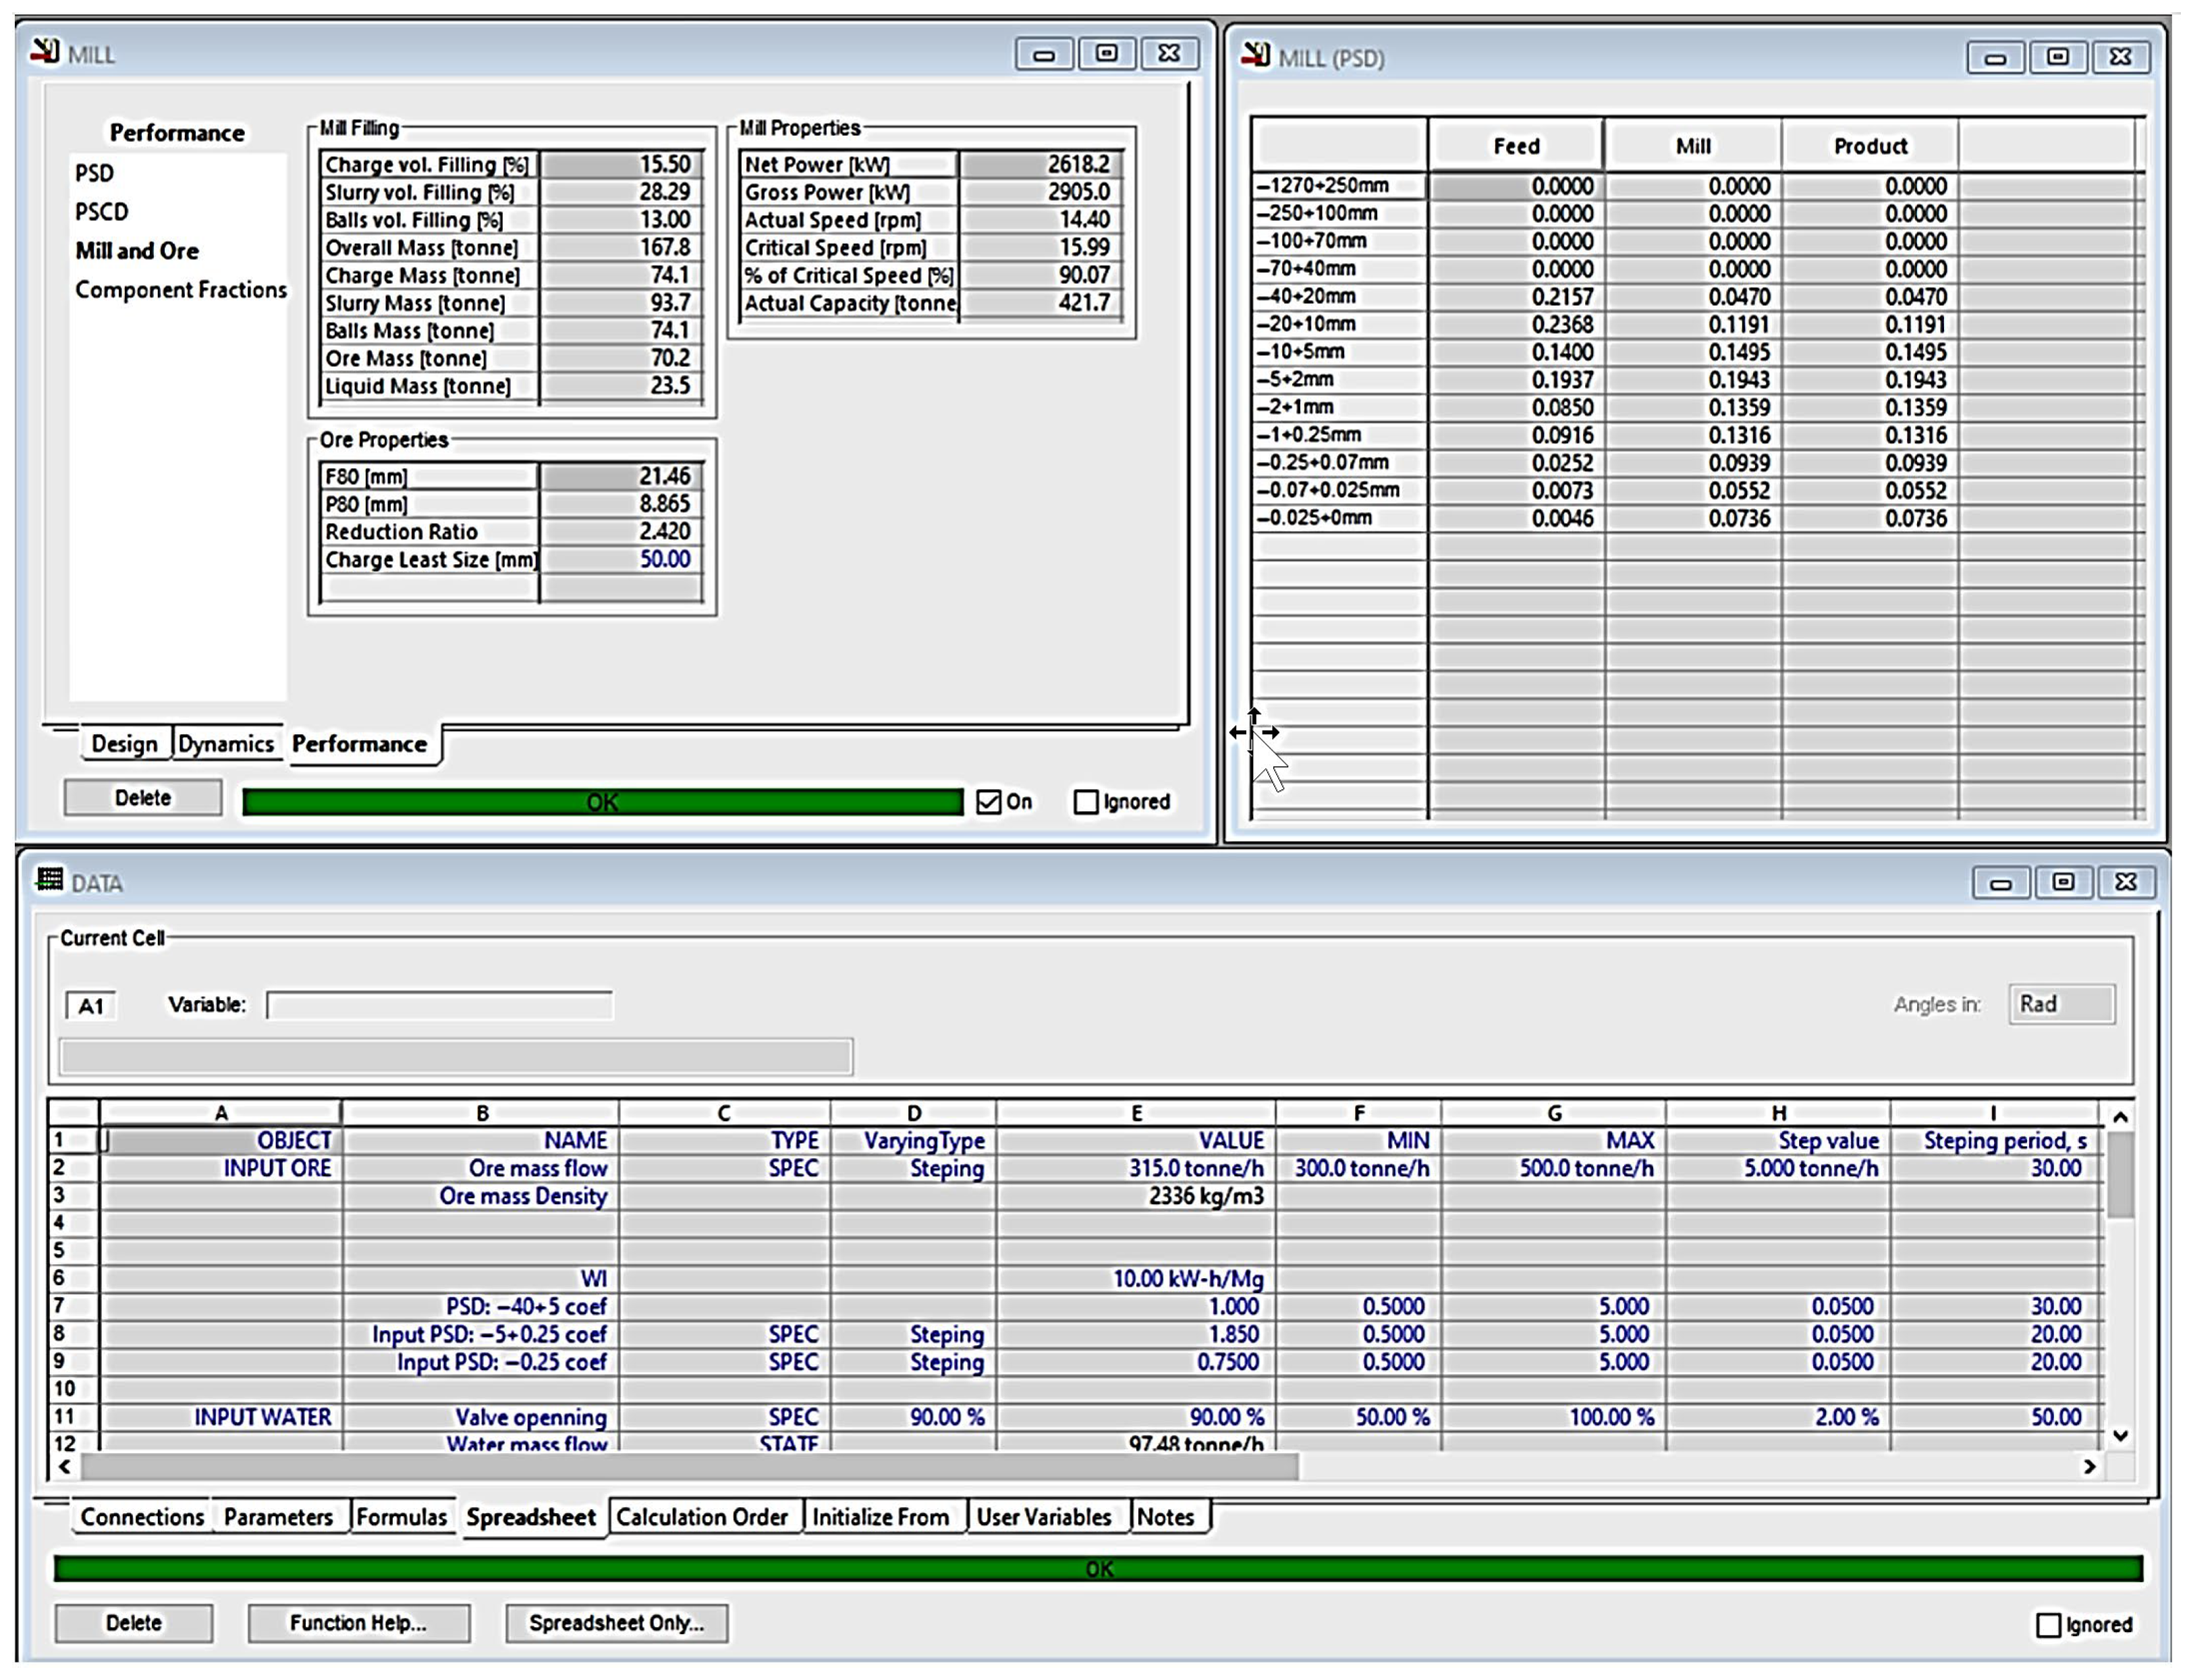
Task: Click the DATA spreadsheet window icon
Action: tap(49, 880)
